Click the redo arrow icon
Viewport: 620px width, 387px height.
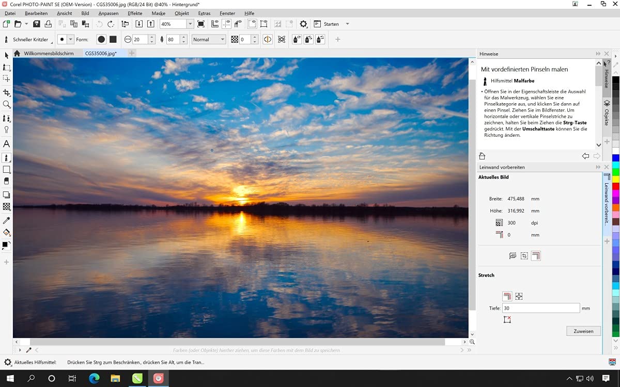click(111, 24)
